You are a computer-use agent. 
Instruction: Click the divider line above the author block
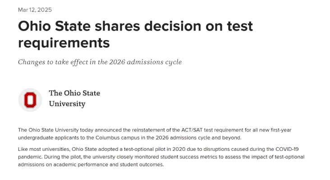162,84
